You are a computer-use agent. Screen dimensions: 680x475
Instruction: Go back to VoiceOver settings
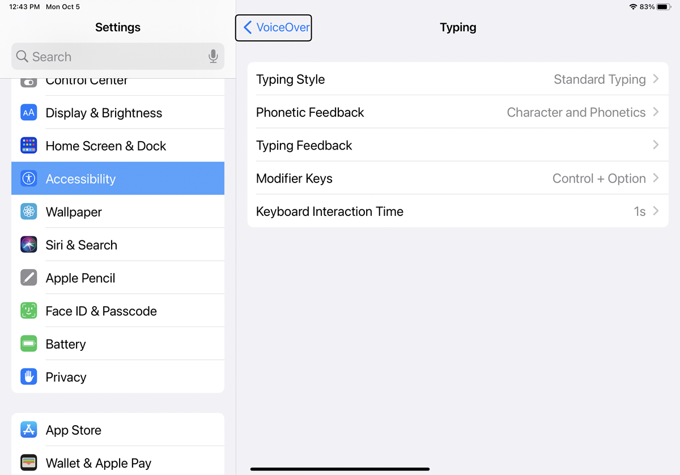point(274,27)
